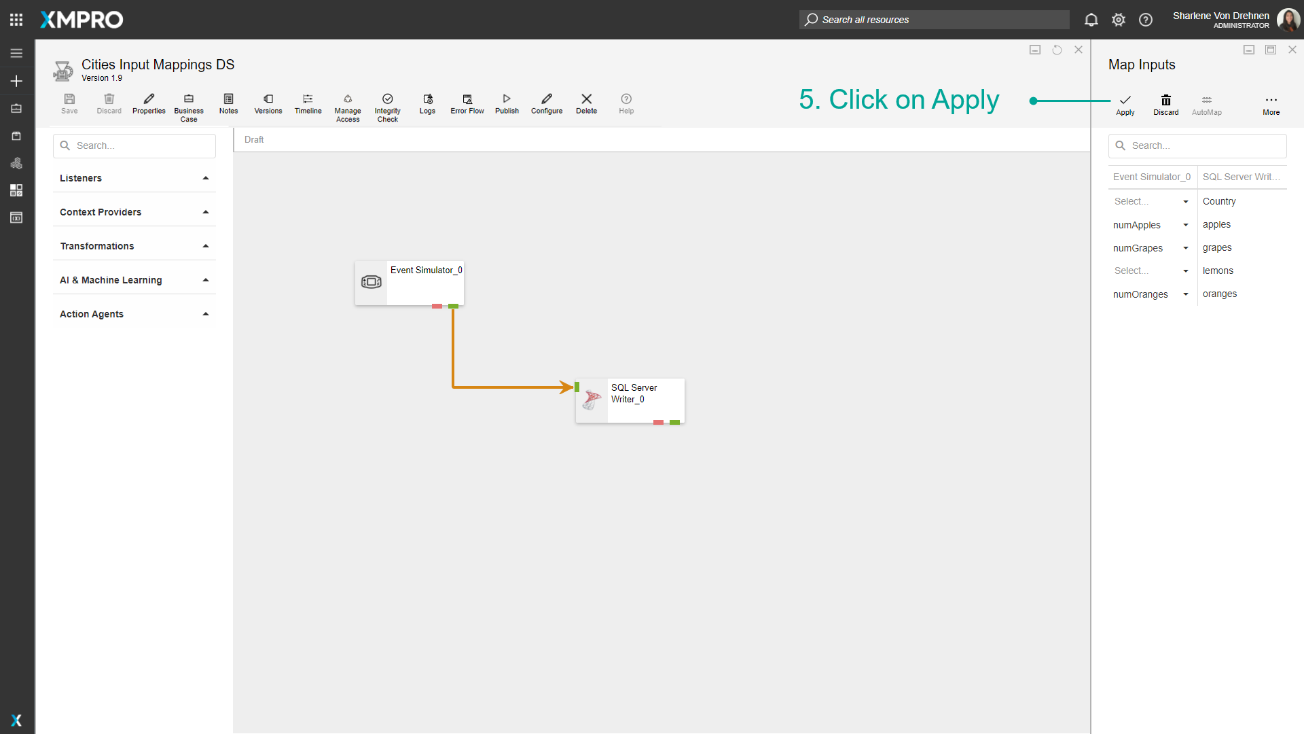Publish the data stream
Viewport: 1304px width, 734px height.
[507, 104]
